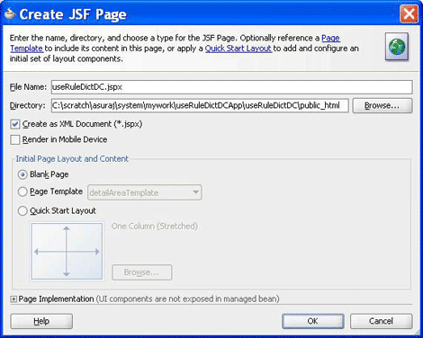The width and height of the screenshot is (423, 338).
Task: Close the Create JSF Page dialog
Action: click(409, 13)
